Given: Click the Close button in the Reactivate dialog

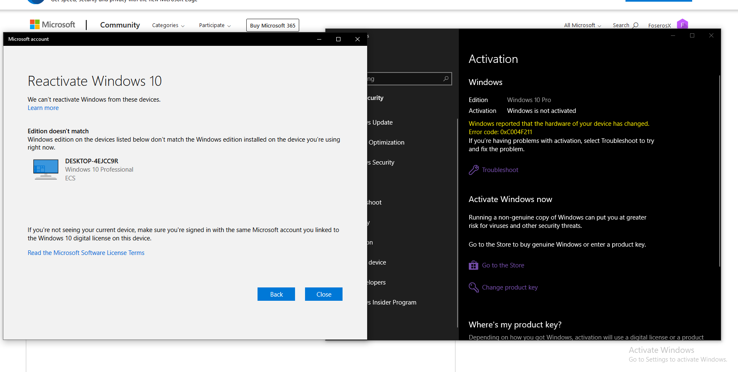Looking at the screenshot, I should pos(324,294).
